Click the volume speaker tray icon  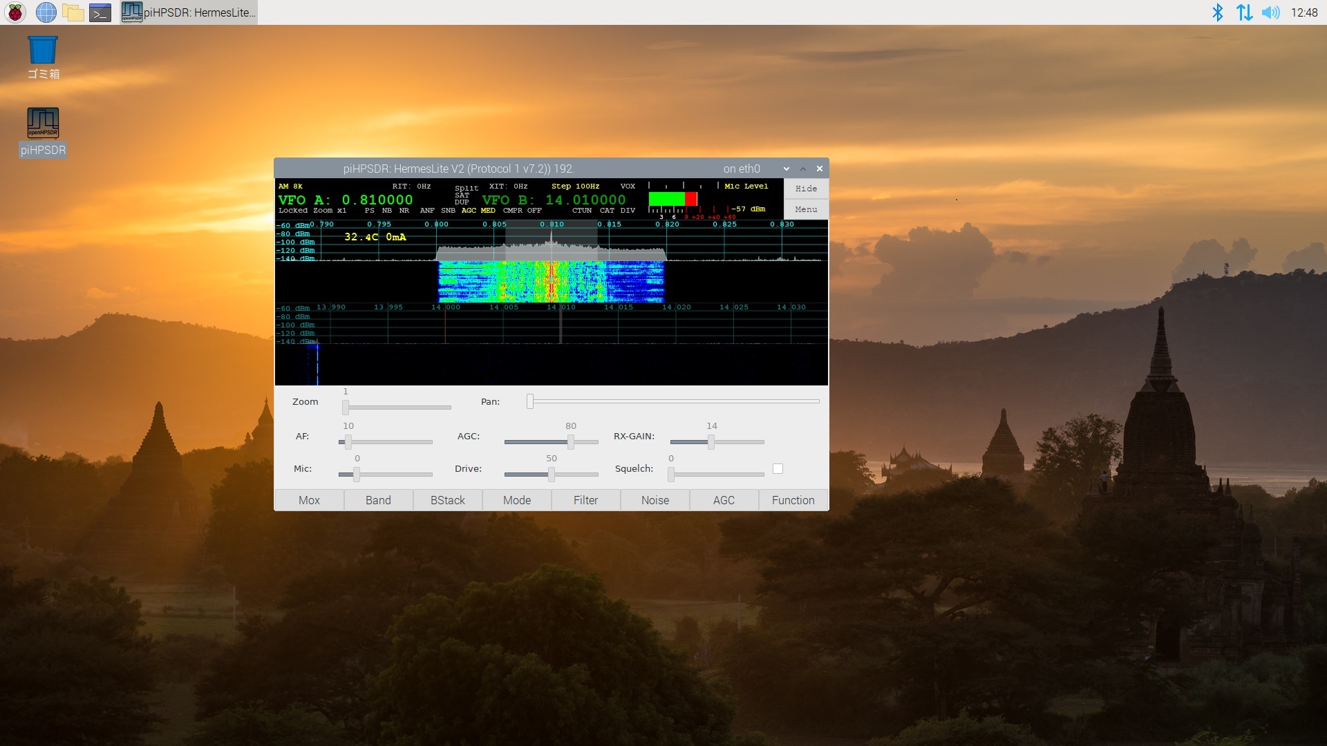pyautogui.click(x=1270, y=12)
